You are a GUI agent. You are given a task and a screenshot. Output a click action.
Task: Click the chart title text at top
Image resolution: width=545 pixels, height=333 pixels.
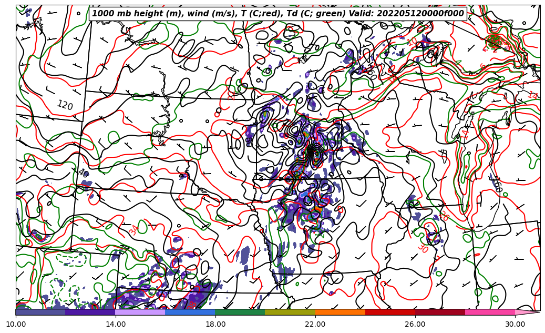278,14
